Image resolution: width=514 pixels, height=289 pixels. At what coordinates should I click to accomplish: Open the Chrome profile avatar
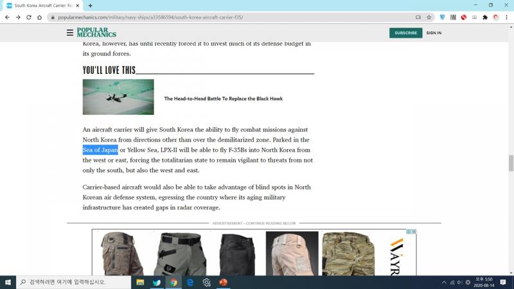point(496,17)
